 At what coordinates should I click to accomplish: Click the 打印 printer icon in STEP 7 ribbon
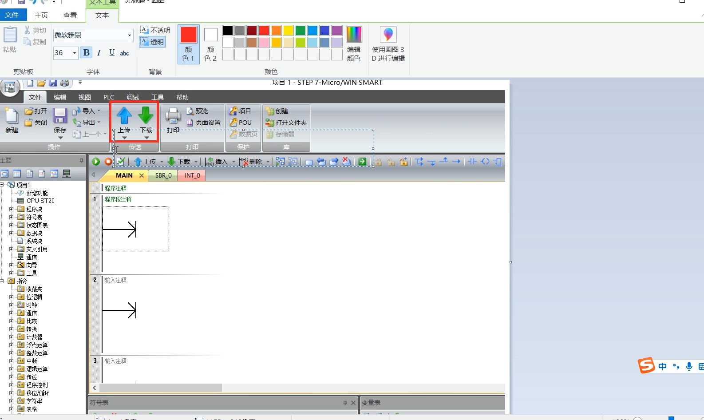[173, 116]
